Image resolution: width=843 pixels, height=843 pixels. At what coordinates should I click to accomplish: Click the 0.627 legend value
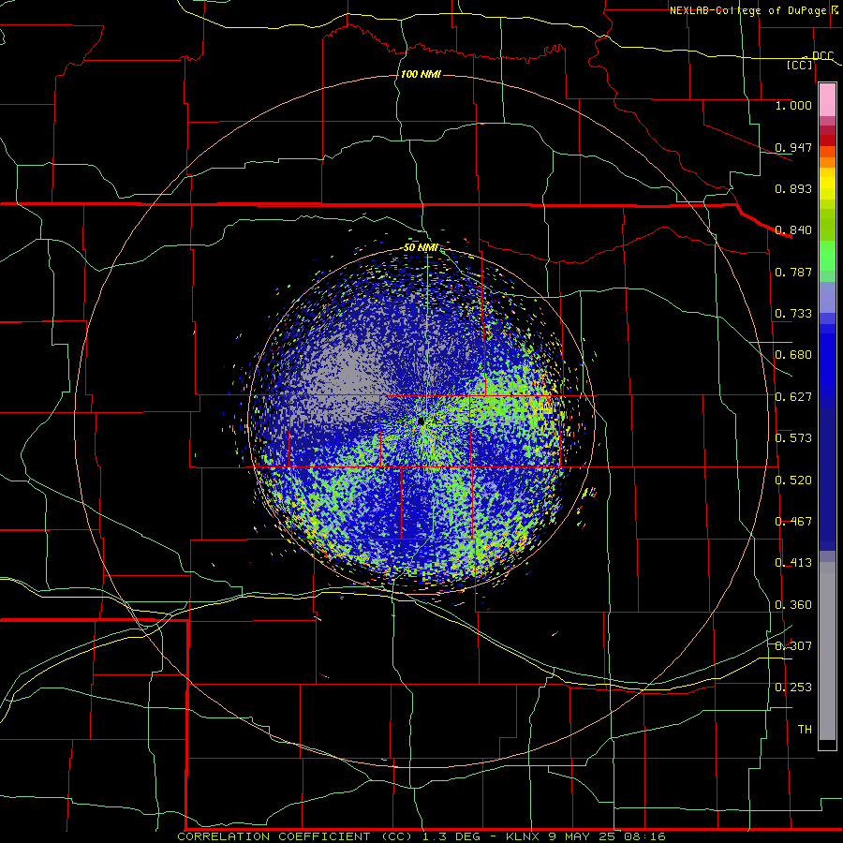(793, 397)
